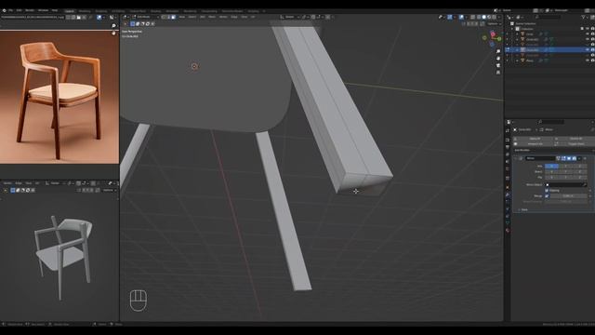
Task: Adjust Merge distance value slider
Action: [569, 196]
